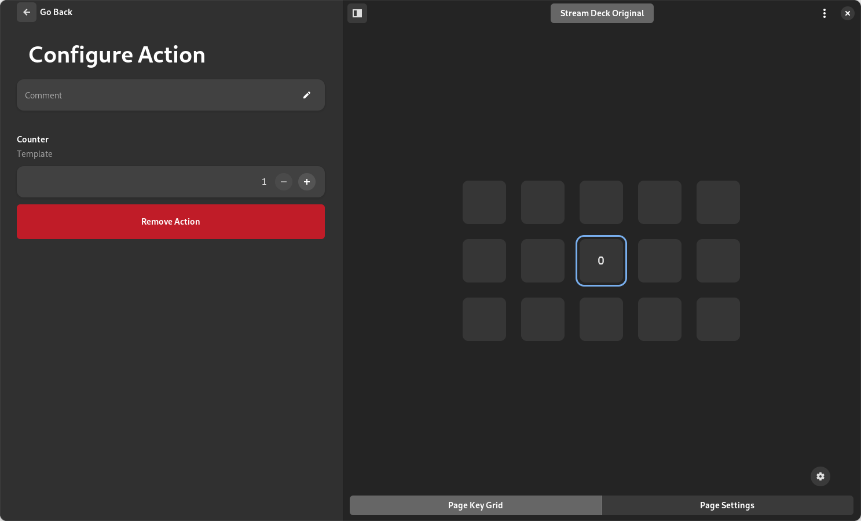Select the fourth key in the middle row
Image resolution: width=861 pixels, height=521 pixels.
pyautogui.click(x=660, y=260)
